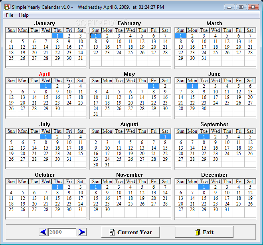Select day 25 in December
Viewport: 263px width, 245px height.
click(239, 204)
